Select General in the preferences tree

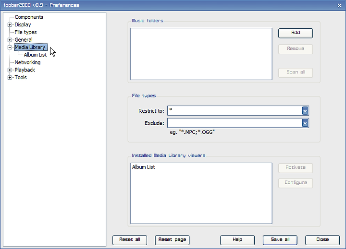coord(24,40)
